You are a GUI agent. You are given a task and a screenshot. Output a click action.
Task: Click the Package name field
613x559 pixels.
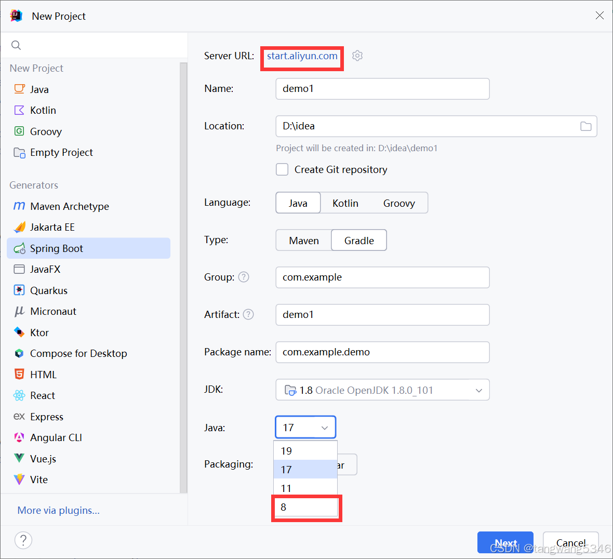tap(382, 352)
